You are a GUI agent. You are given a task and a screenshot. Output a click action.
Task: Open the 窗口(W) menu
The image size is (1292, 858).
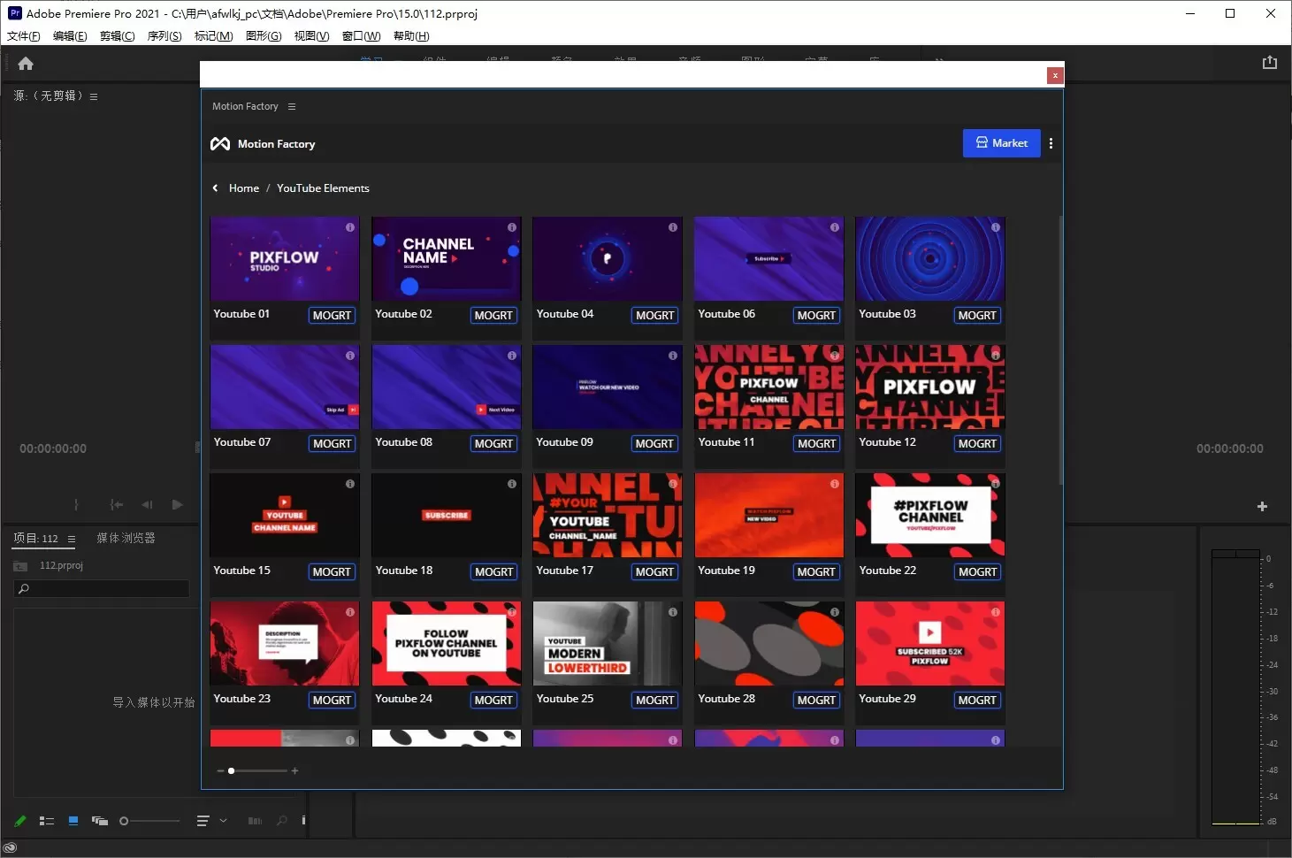point(361,36)
